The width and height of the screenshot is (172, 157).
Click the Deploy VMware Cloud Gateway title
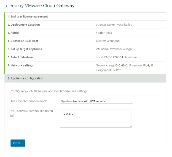click(x=41, y=6)
